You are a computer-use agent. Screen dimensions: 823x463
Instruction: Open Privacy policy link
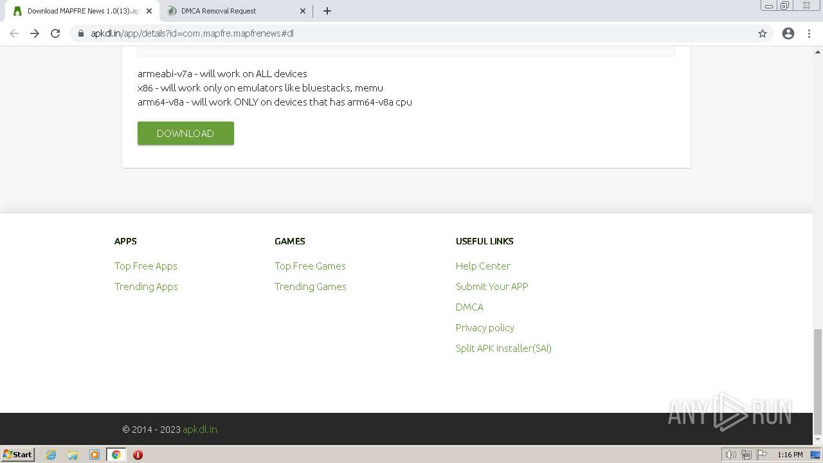click(485, 327)
